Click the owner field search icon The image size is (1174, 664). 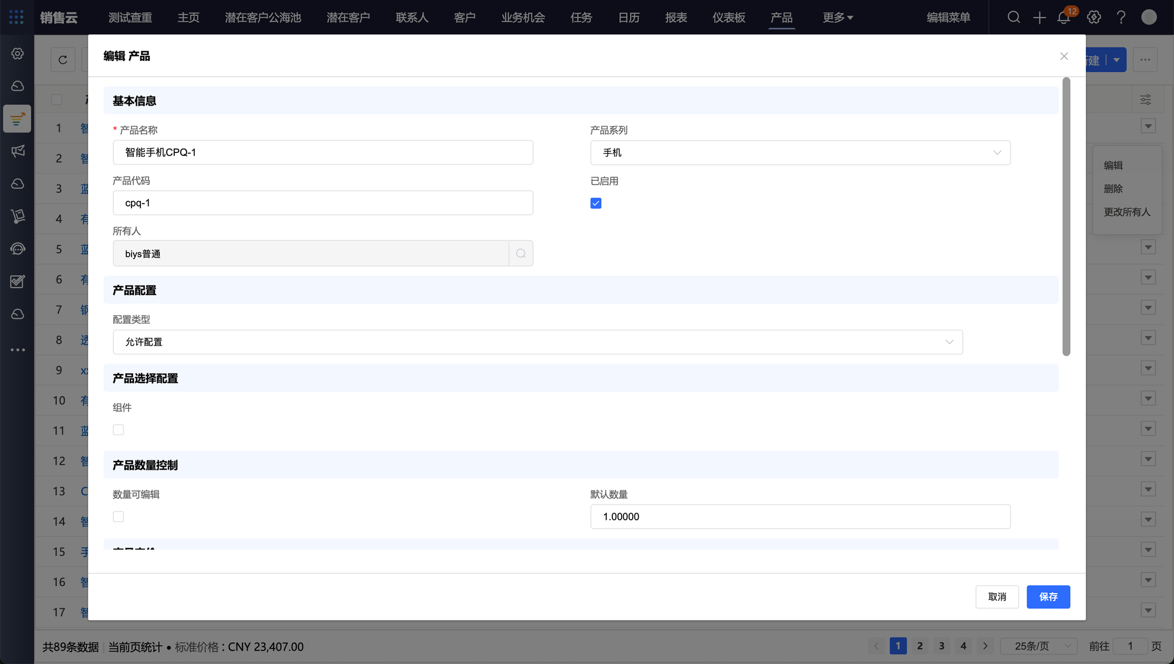(x=521, y=253)
